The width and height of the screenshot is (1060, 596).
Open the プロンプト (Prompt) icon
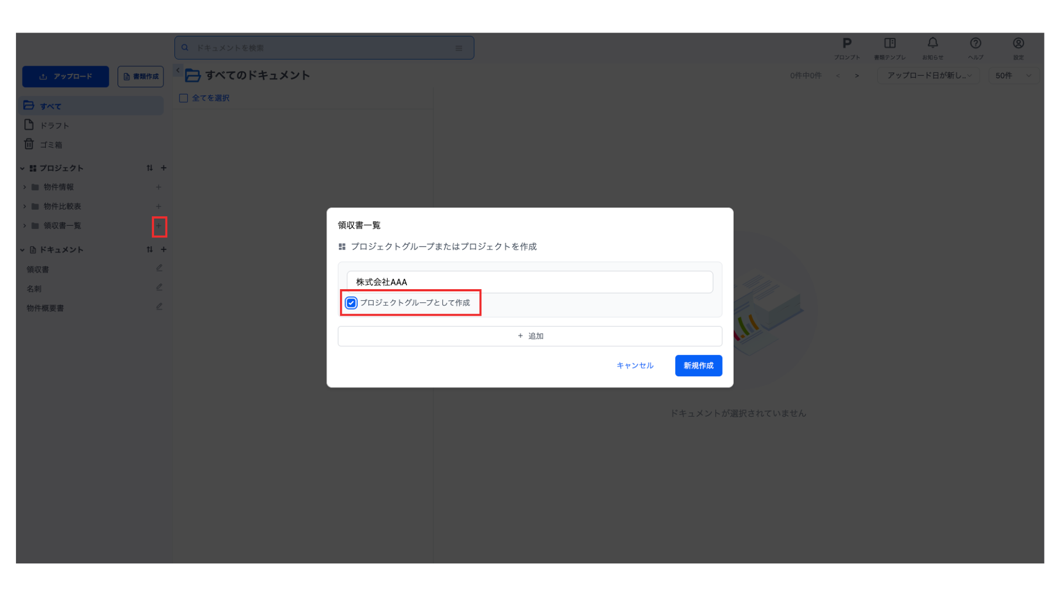(x=847, y=47)
